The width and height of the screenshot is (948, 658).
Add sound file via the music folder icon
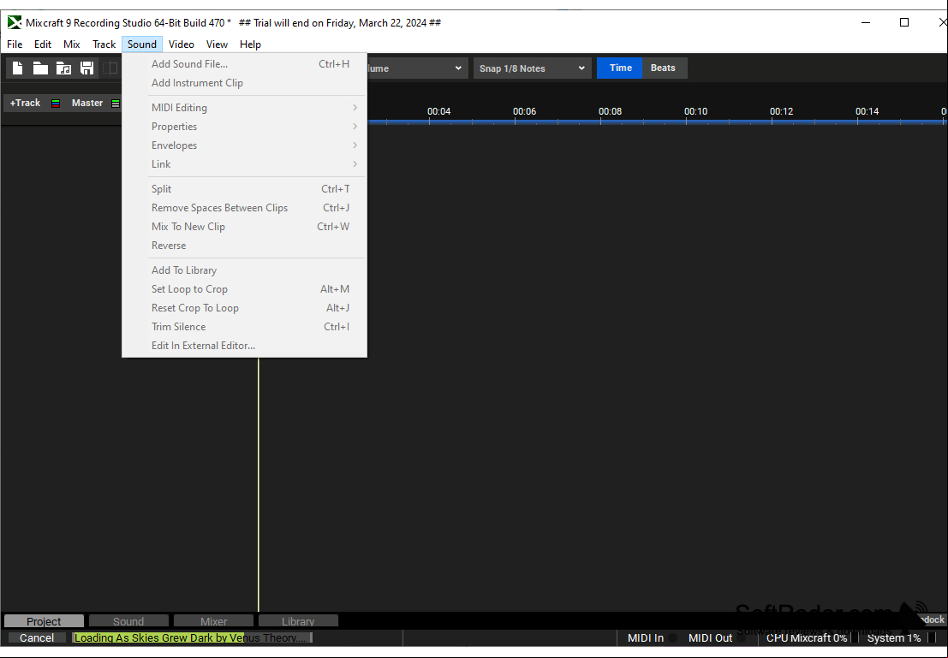[63, 68]
